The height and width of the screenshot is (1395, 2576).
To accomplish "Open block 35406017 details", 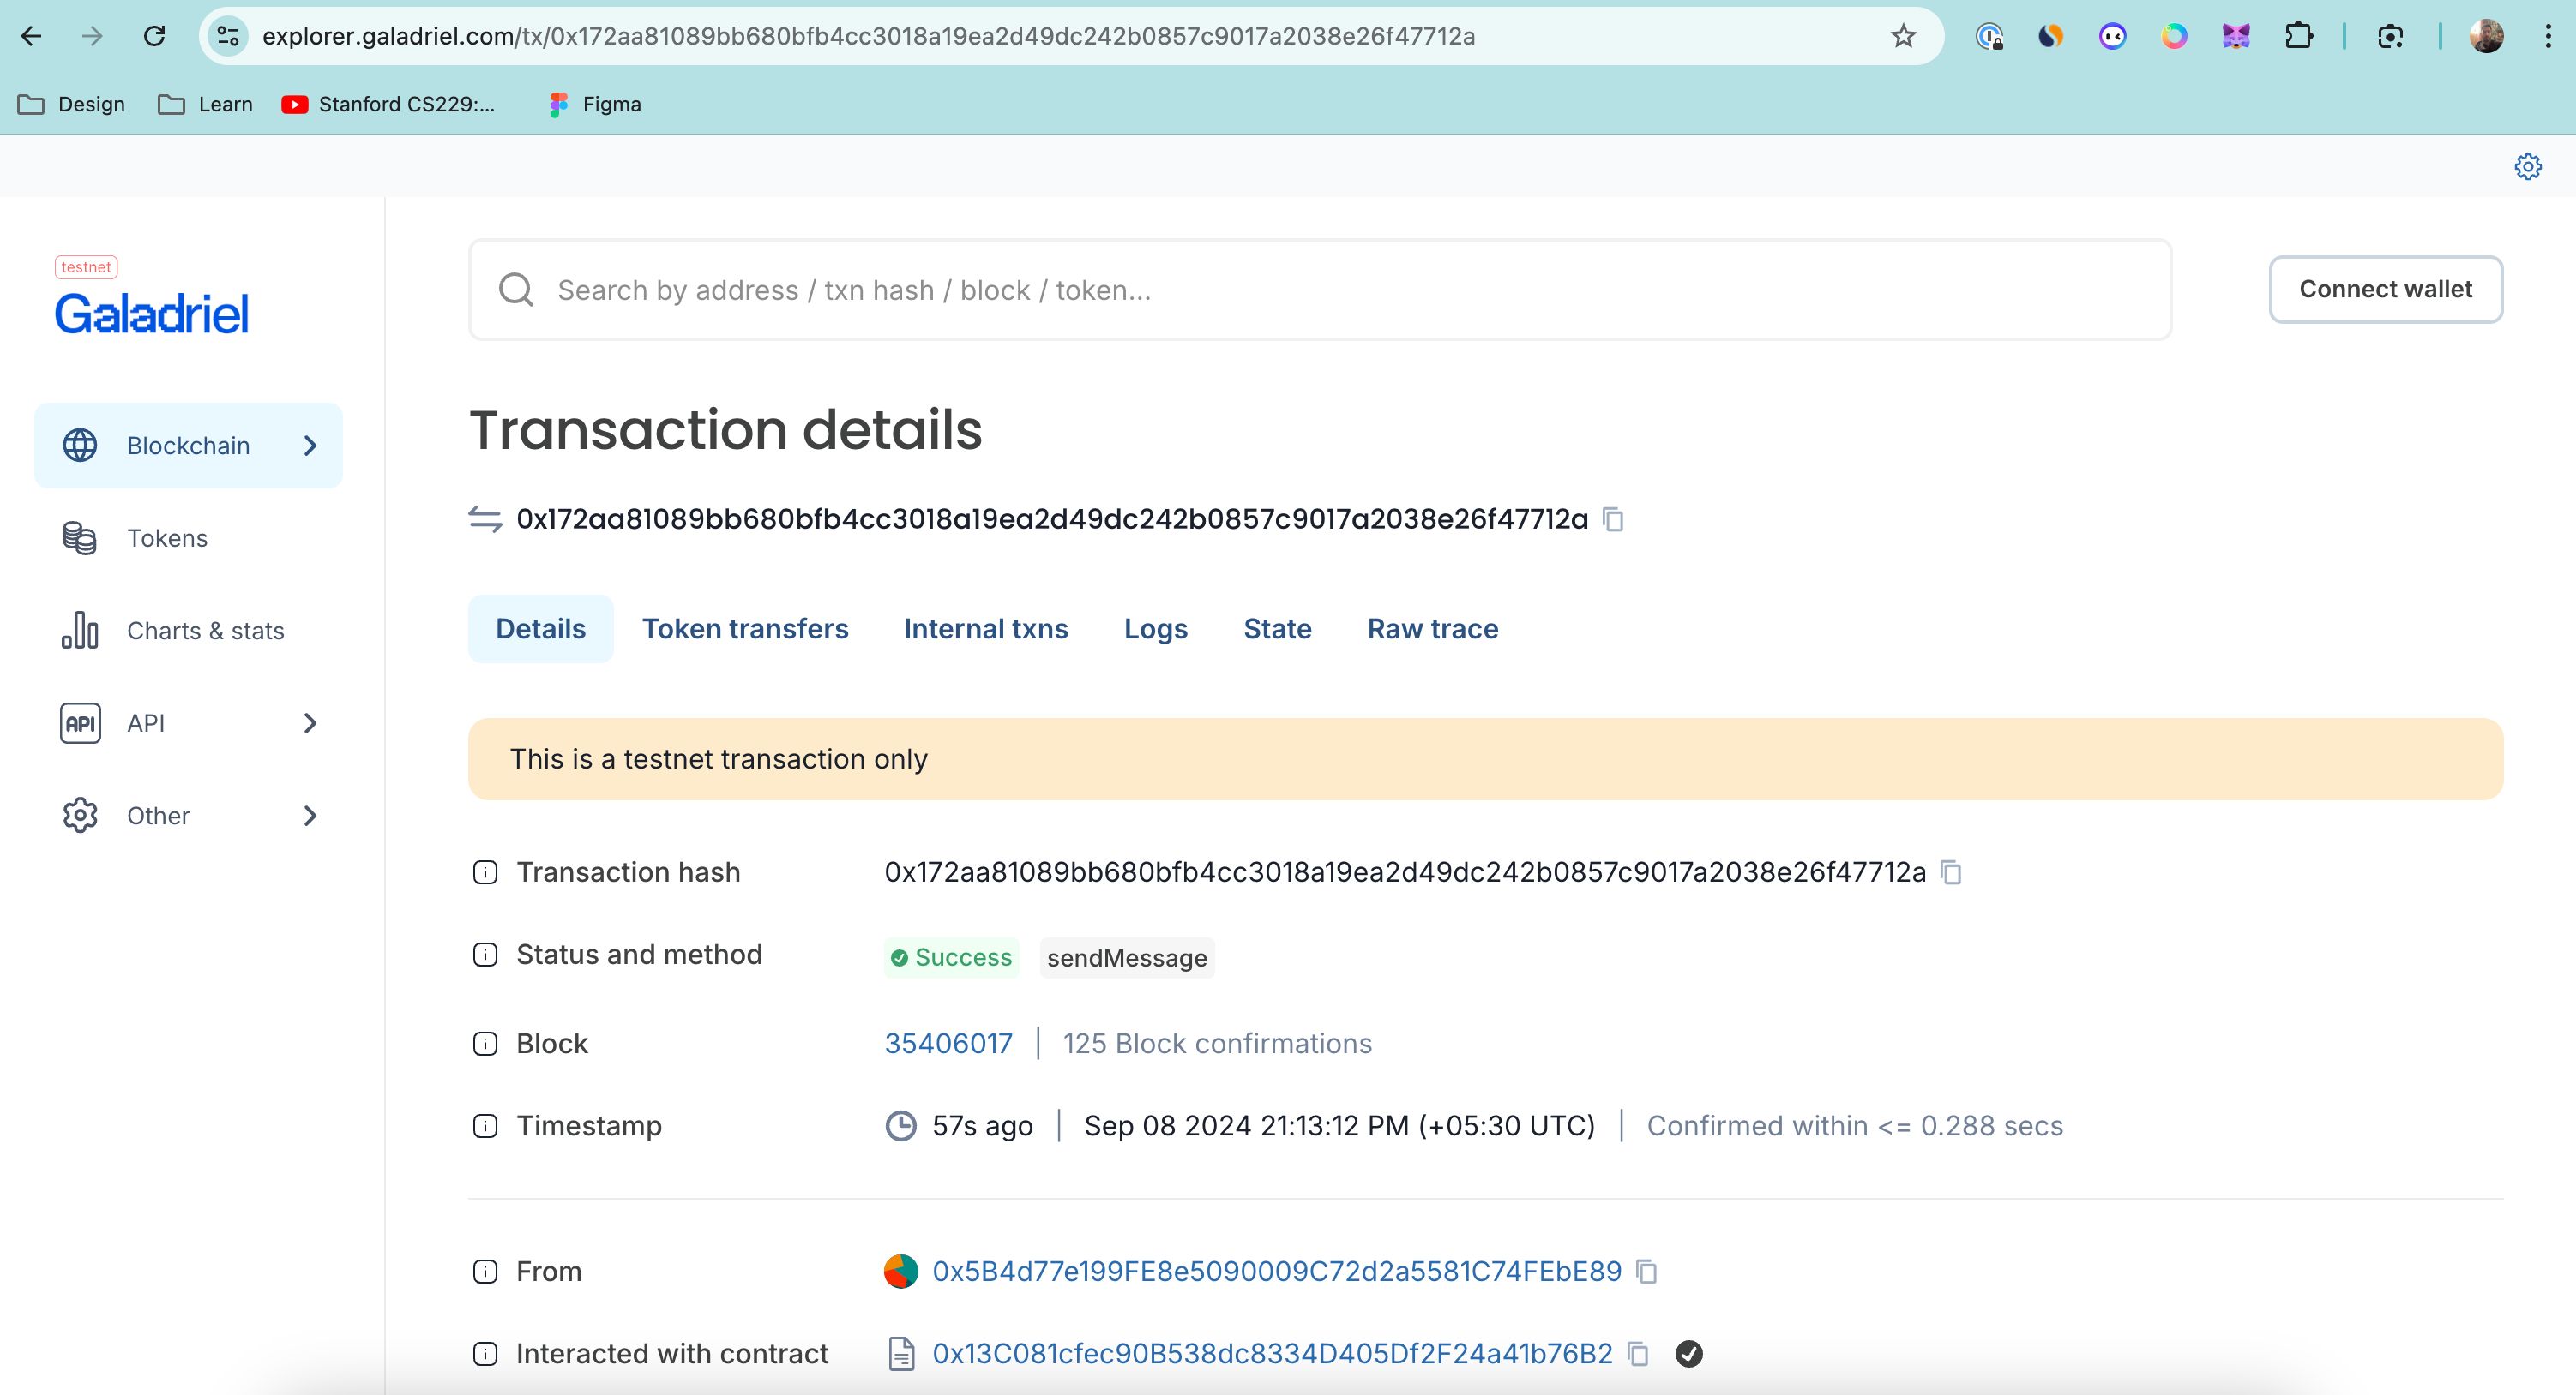I will 950,1043.
